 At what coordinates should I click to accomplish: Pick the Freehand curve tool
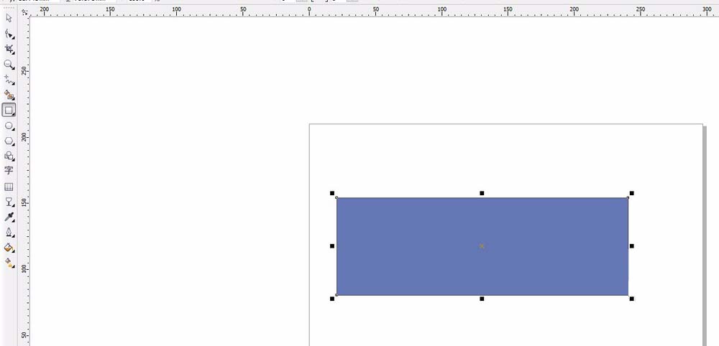point(9,80)
